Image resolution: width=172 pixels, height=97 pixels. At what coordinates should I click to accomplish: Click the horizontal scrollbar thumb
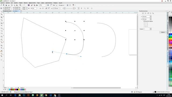click(97, 88)
